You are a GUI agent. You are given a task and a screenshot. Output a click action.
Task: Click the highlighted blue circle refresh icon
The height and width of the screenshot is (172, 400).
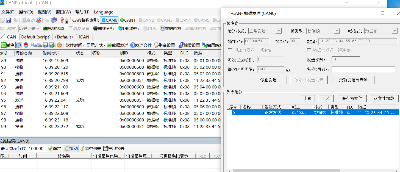(x=18, y=45)
